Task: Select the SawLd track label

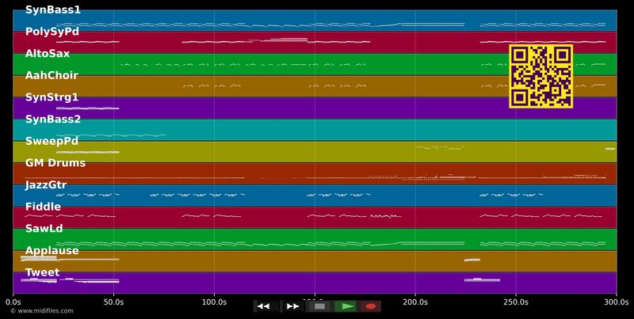Action: point(44,229)
